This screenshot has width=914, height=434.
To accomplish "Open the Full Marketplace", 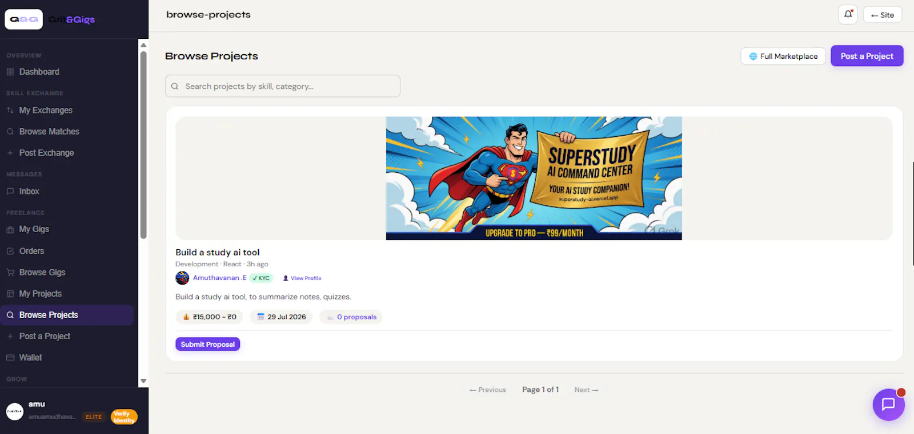I will click(783, 56).
